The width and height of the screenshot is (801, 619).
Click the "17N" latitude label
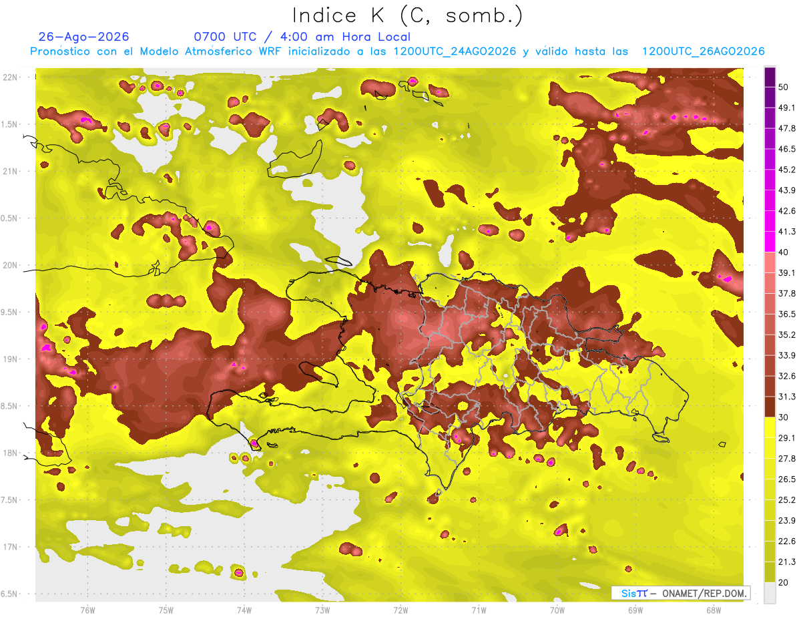[x=10, y=547]
